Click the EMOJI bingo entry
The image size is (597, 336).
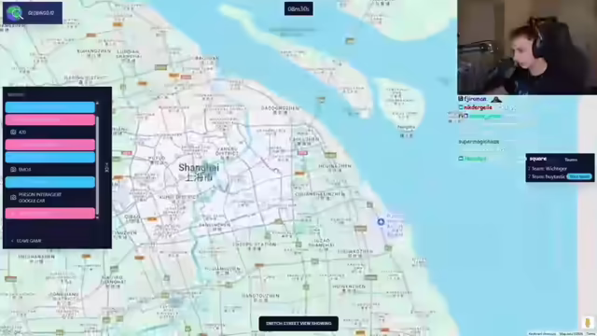[x=50, y=170]
